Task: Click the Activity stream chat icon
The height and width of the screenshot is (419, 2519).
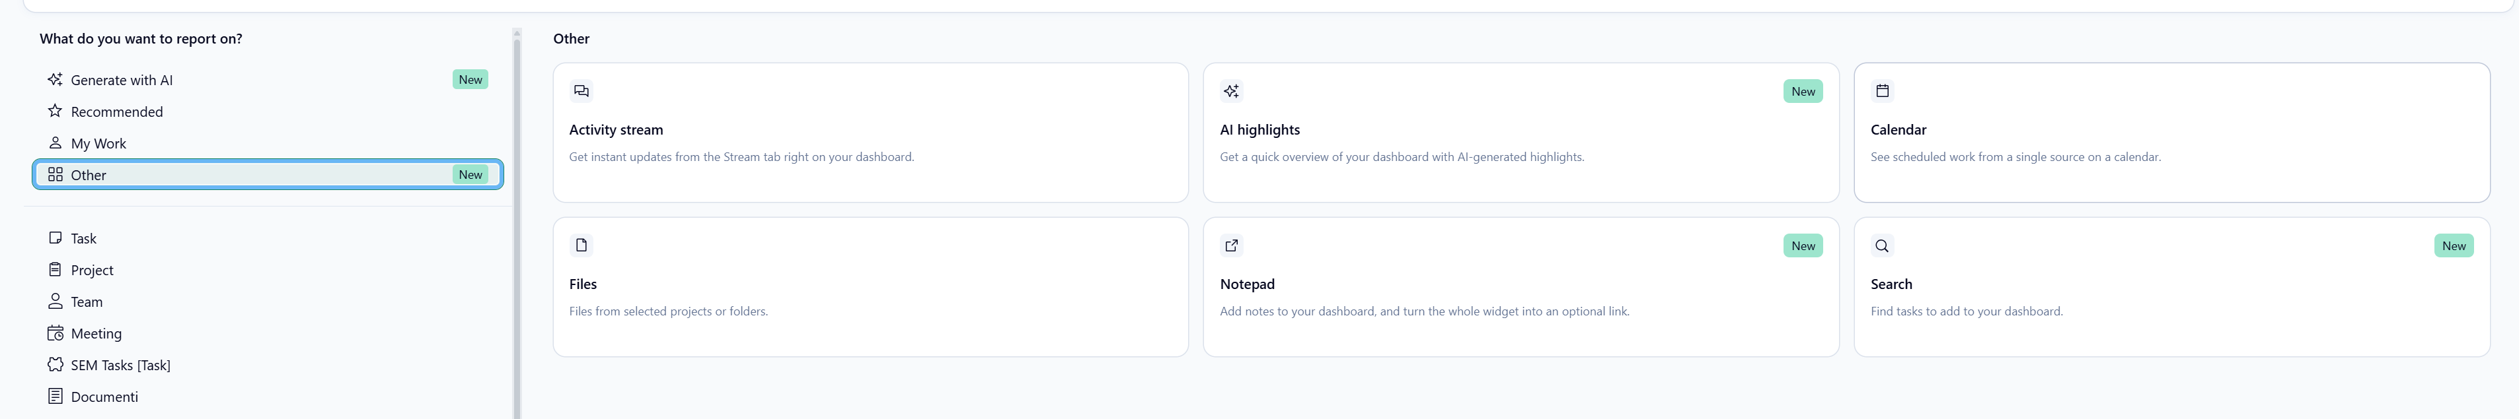Action: 581,91
